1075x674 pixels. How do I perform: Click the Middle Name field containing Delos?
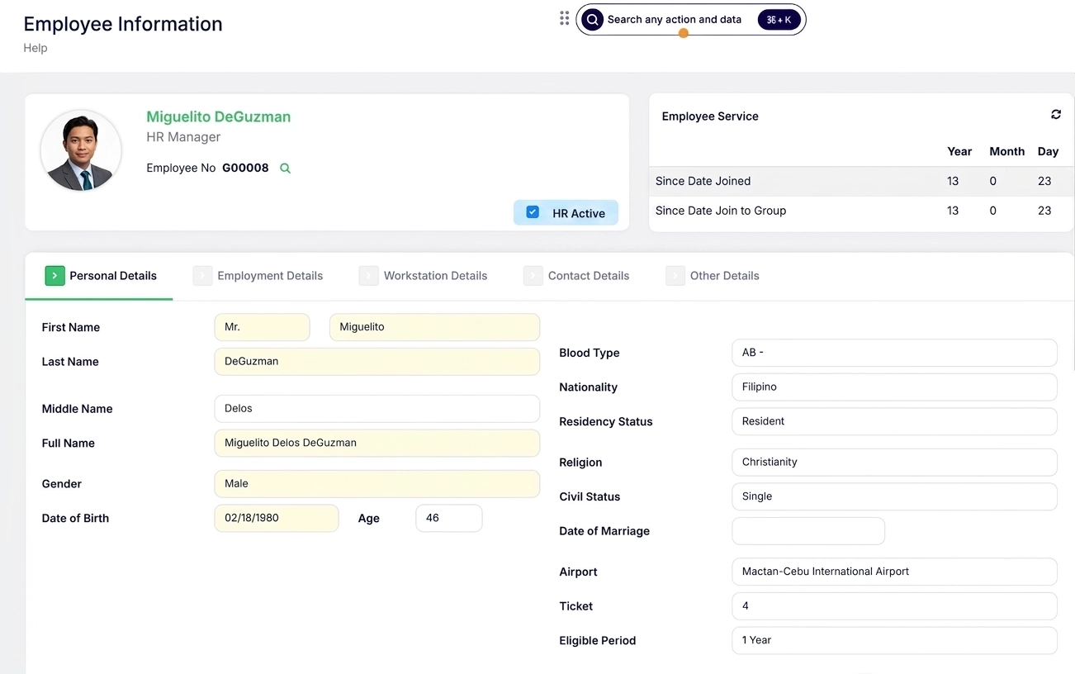(377, 409)
